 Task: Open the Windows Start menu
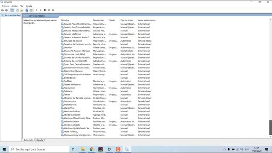click(4, 149)
